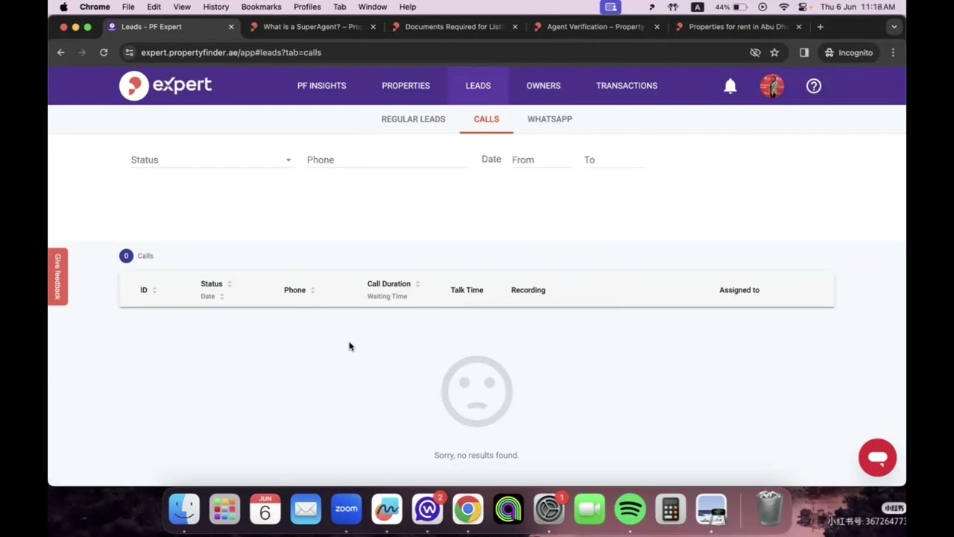This screenshot has height=537, width=954.
Task: View site information icon in address bar
Action: tap(129, 52)
